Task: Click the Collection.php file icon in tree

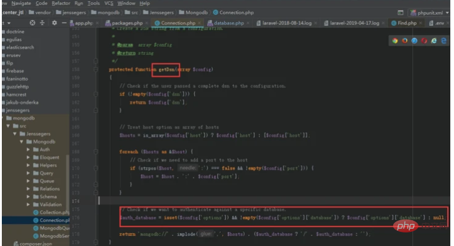Action: coord(36,212)
